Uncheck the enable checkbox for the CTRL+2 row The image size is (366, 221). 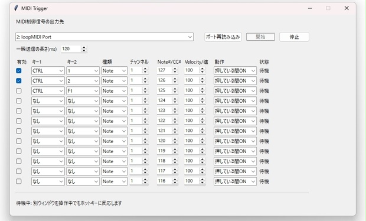click(x=19, y=80)
